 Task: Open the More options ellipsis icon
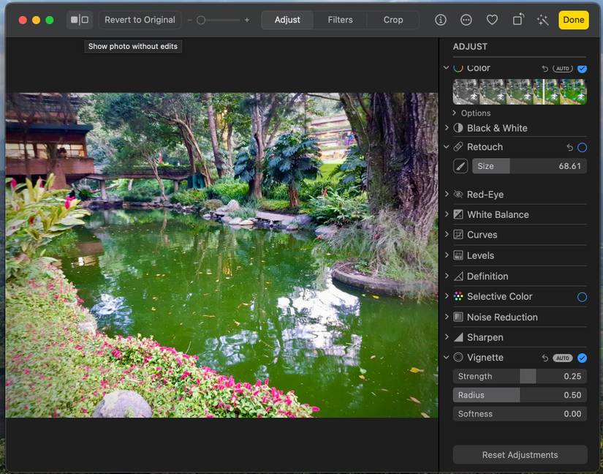466,20
